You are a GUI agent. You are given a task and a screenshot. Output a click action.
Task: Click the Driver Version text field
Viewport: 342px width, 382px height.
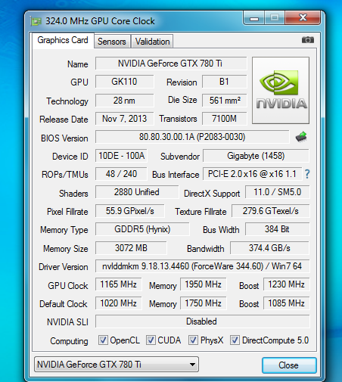coord(202,266)
